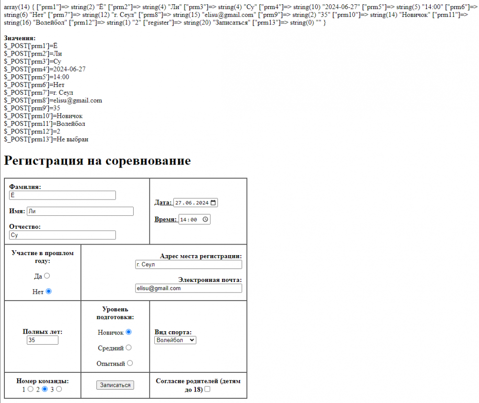The image size is (479, 403).
Task: Click the Записаться button
Action: (x=115, y=385)
